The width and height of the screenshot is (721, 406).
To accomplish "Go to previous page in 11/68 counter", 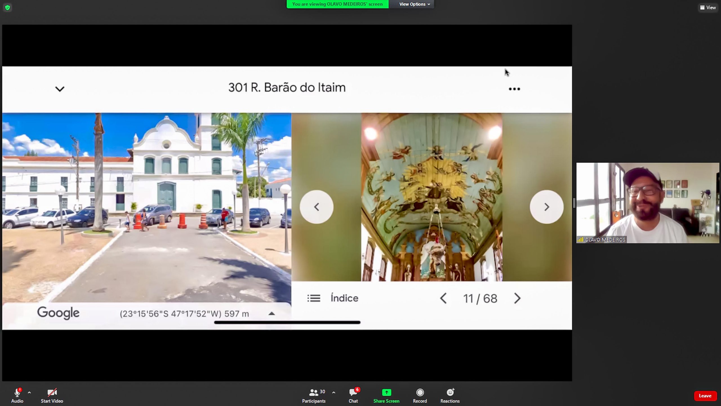I will click(443, 298).
